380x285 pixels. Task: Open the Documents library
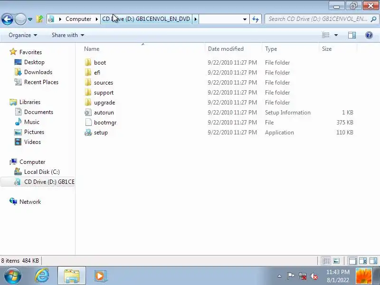(x=38, y=112)
